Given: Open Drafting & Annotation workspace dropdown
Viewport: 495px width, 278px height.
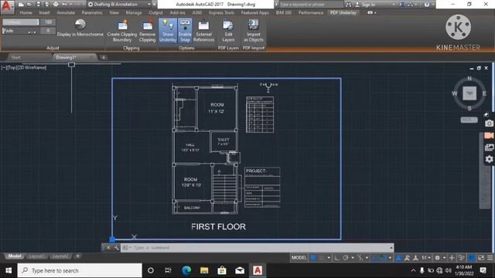Looking at the screenshot, I should tap(119, 5).
